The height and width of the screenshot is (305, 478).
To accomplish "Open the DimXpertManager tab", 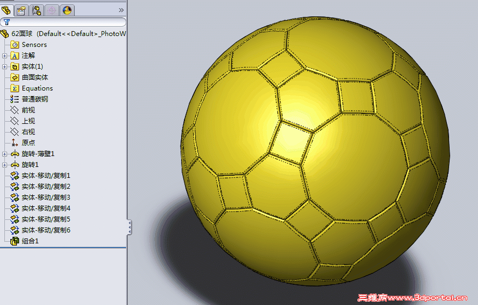I will [52, 10].
